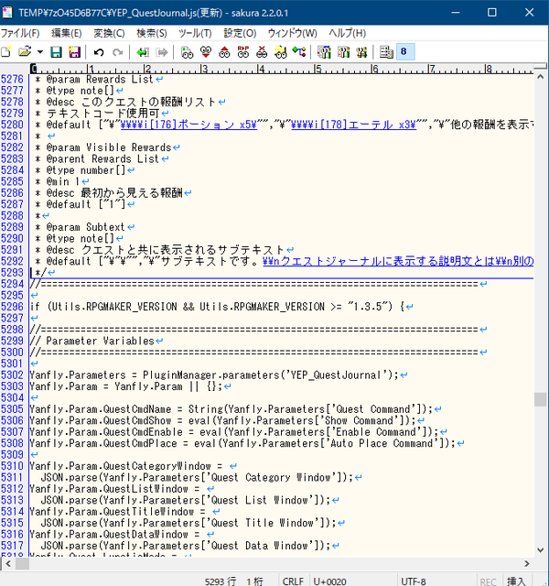Click '@parent Rewards List' line
549x586 pixels.
pyautogui.click(x=102, y=158)
